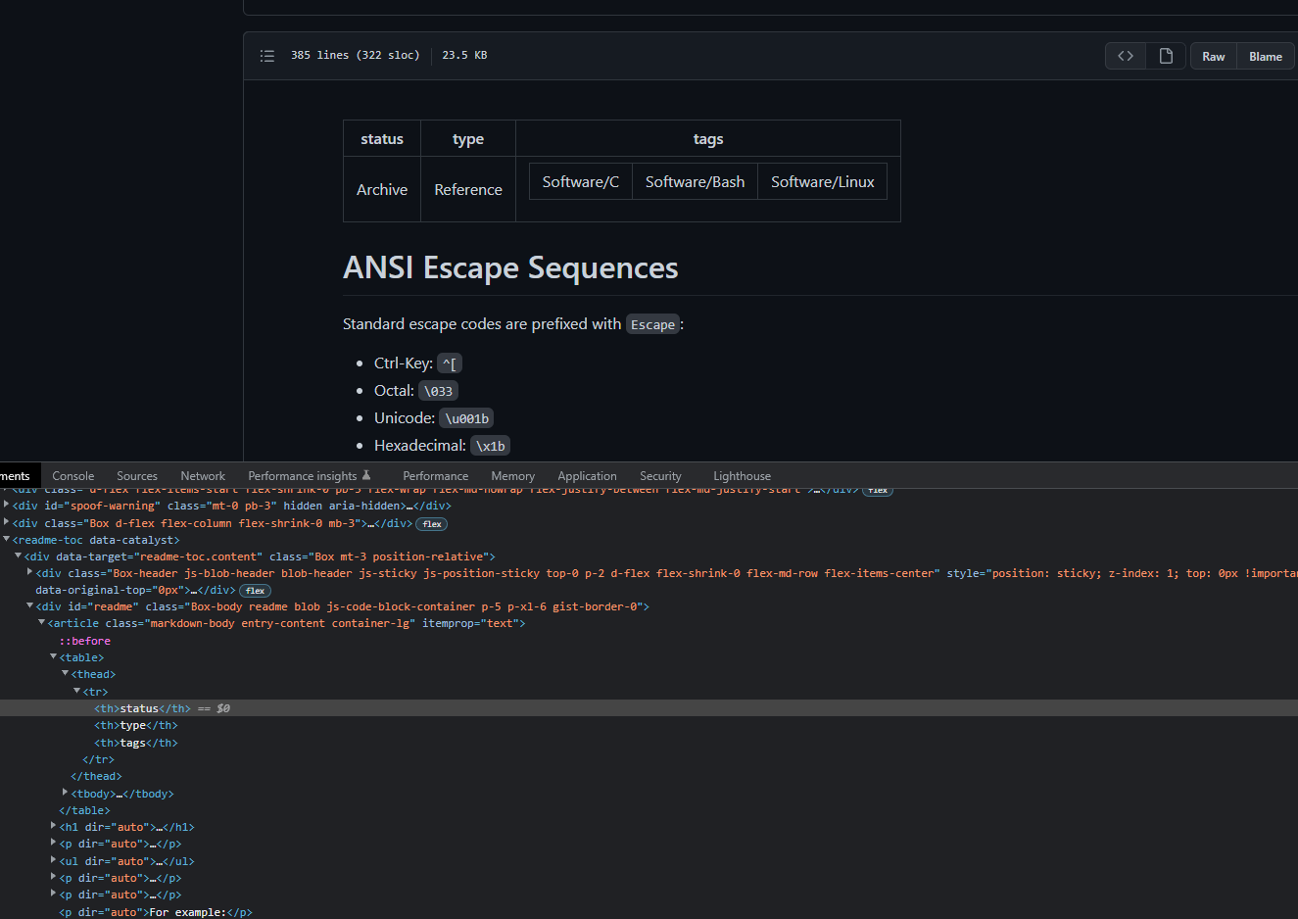Screen dimensions: 1298x919
Task: Expand the ul dir auto node
Action: 53,860
